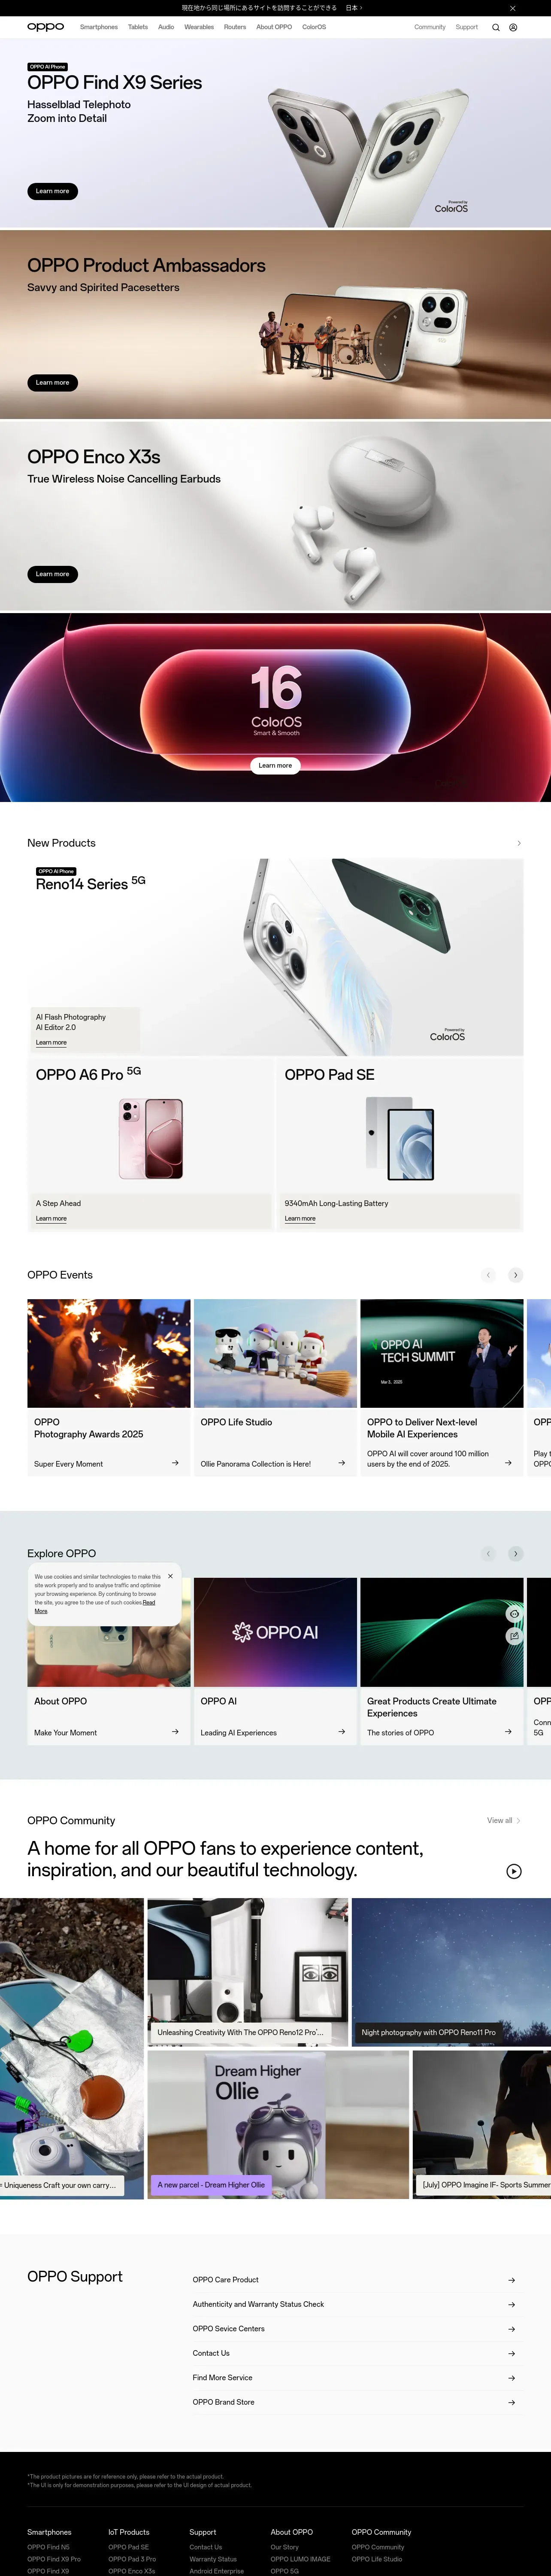Open the 日本 region selector link

click(354, 8)
